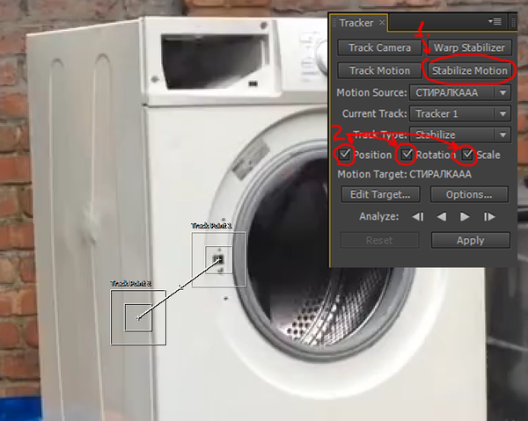Click the Track Point 2 label
The image size is (528, 421).
pyautogui.click(x=131, y=284)
